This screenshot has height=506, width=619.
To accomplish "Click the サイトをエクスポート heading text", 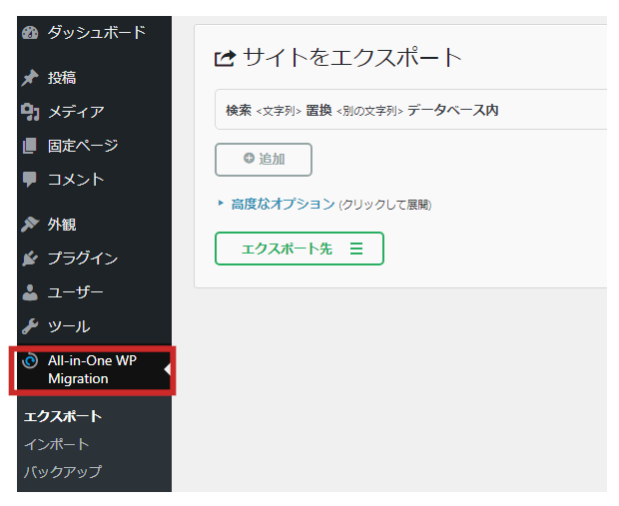I will [x=351, y=58].
